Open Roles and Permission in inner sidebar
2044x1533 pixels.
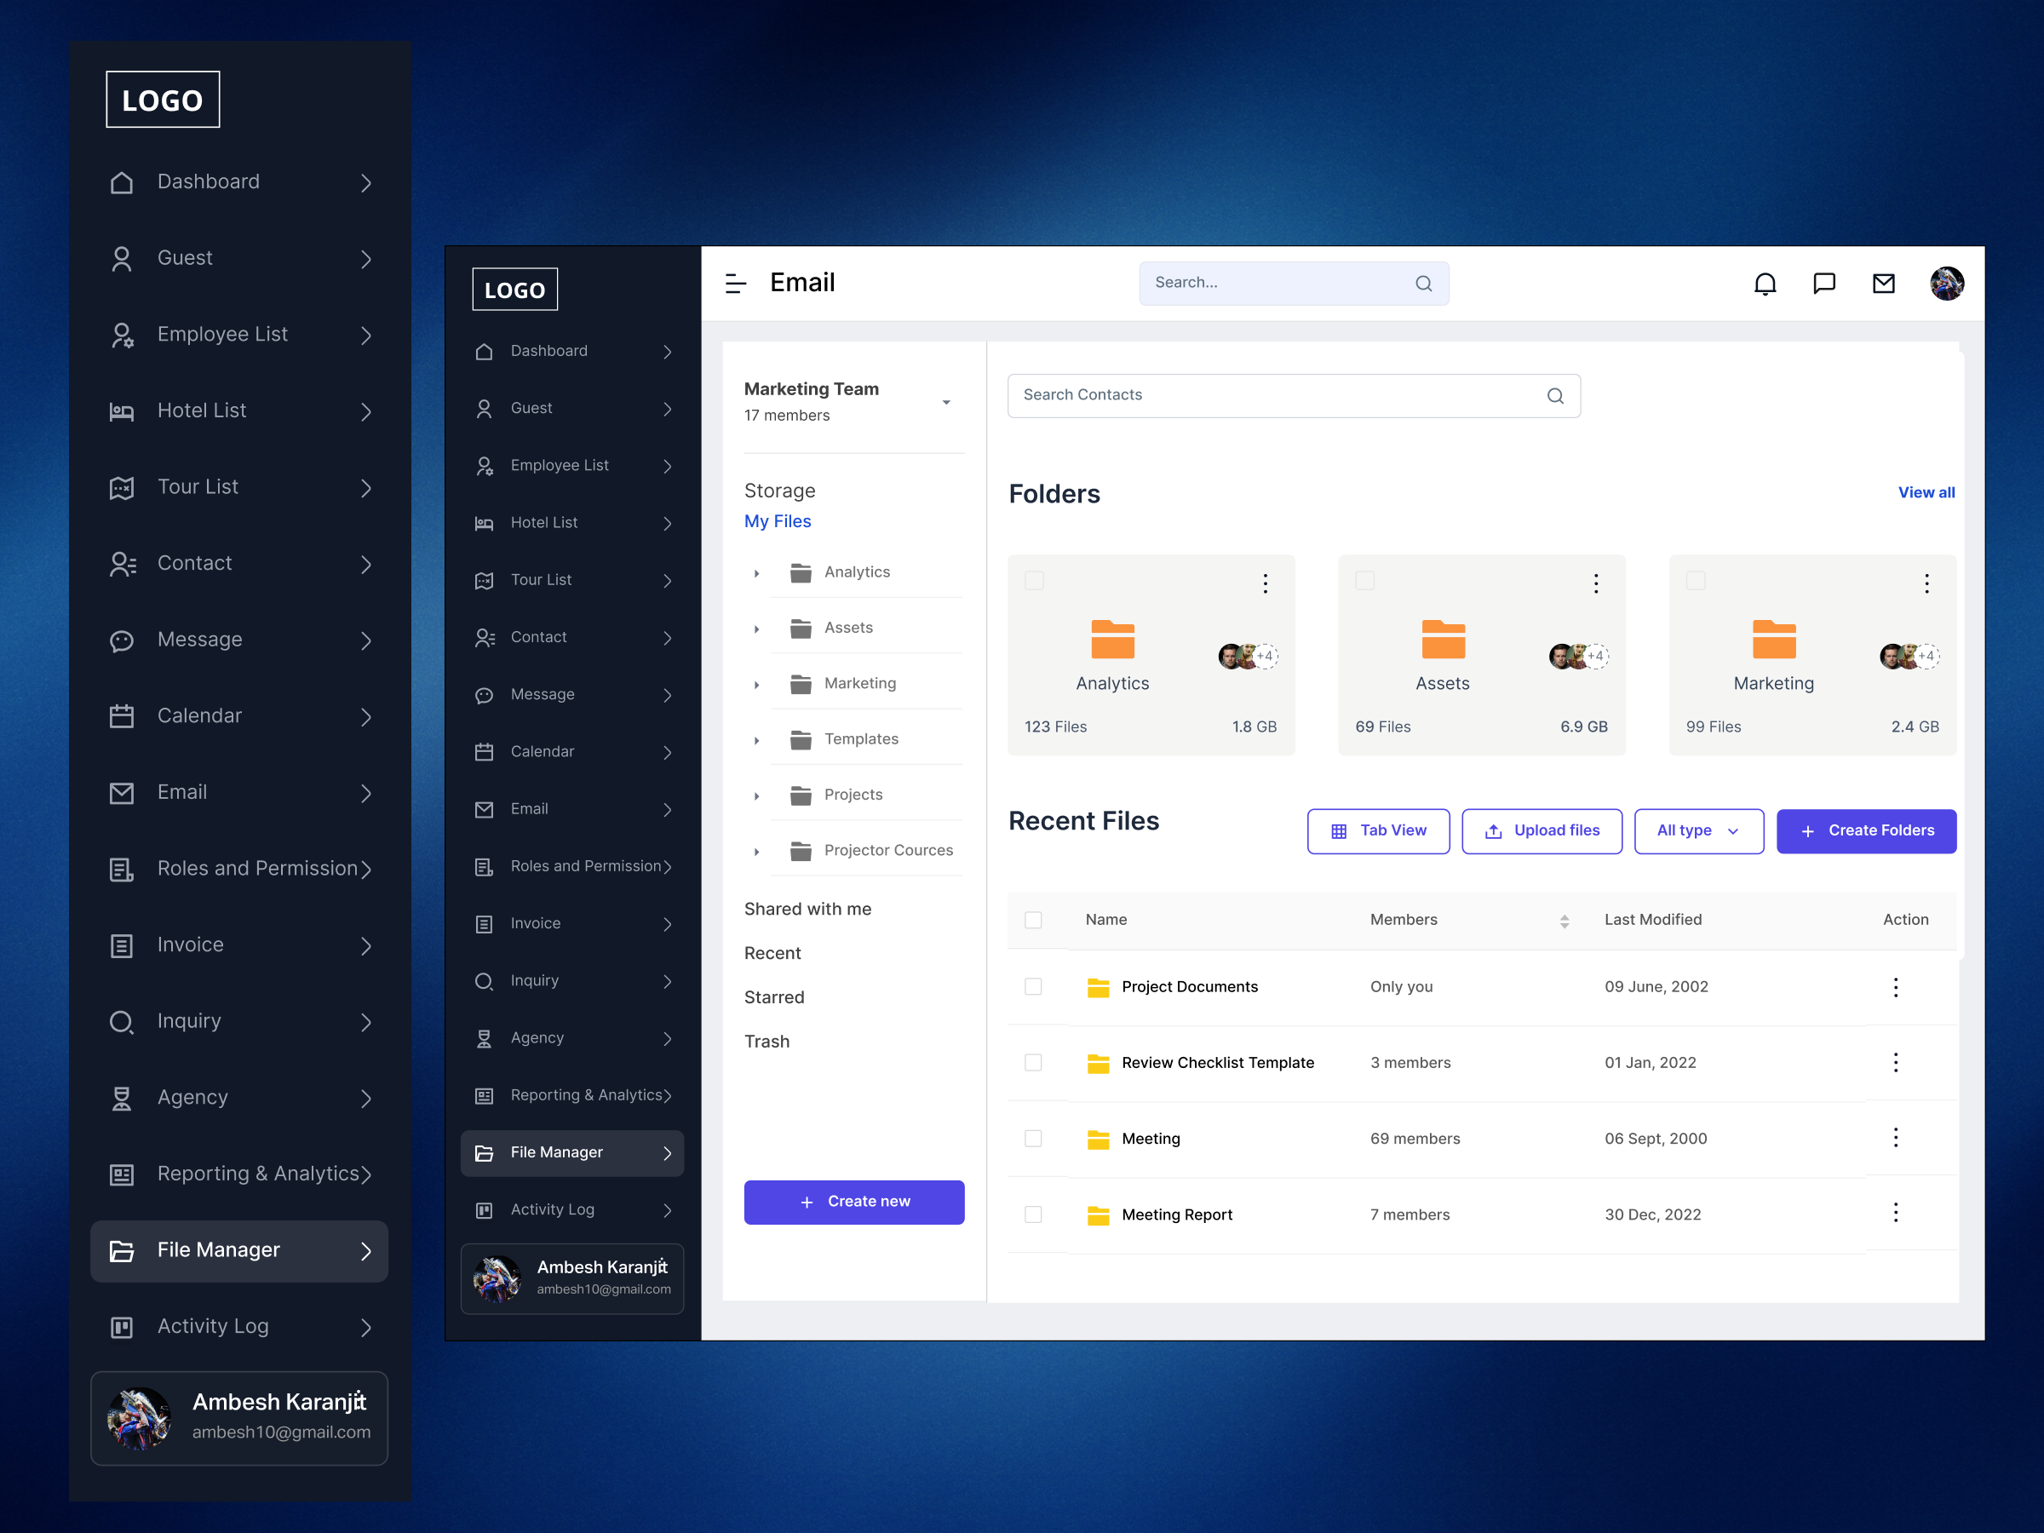point(573,867)
